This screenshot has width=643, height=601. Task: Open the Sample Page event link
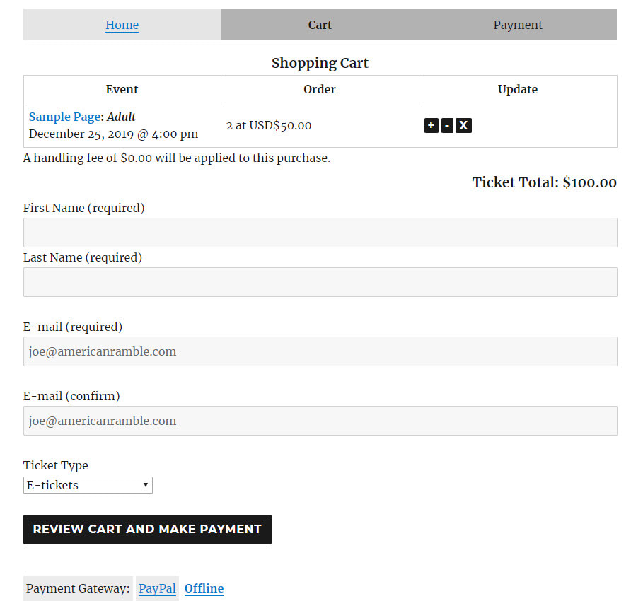(64, 117)
